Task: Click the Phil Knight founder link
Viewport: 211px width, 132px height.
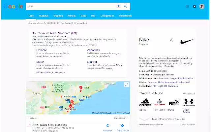Action: [x=158, y=86]
